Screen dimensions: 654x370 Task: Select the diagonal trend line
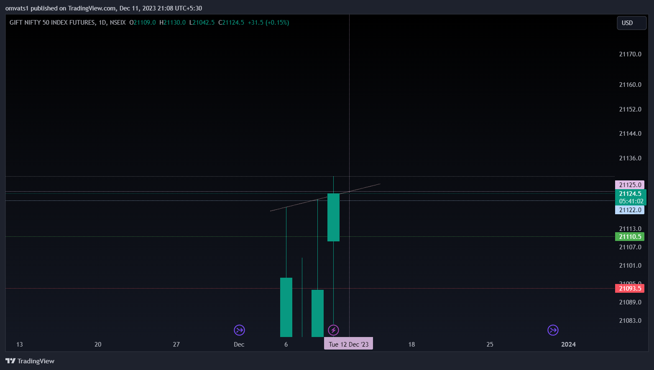pos(325,197)
